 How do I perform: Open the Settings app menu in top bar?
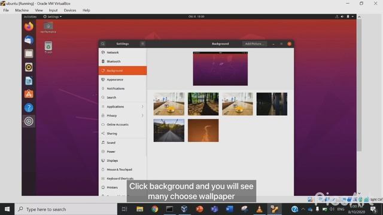click(52, 17)
